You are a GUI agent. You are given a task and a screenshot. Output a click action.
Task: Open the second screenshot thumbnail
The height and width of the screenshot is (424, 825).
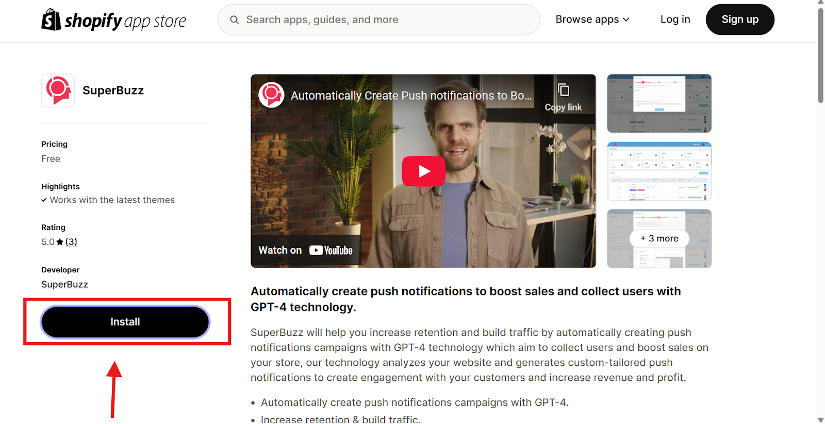659,171
